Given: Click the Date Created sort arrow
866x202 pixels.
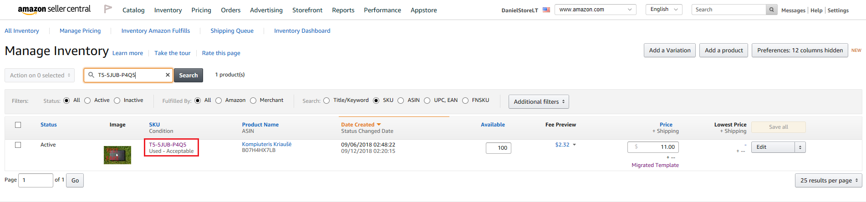Looking at the screenshot, I should tap(379, 125).
